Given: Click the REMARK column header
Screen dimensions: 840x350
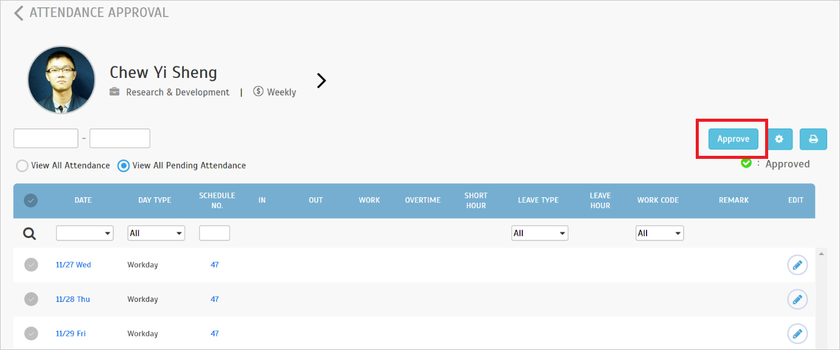Looking at the screenshot, I should (x=733, y=200).
